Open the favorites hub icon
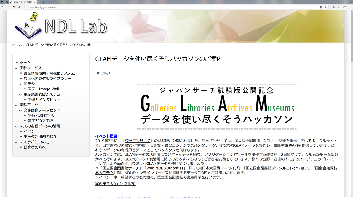Viewport: 353px width, 198px height. point(334,7)
